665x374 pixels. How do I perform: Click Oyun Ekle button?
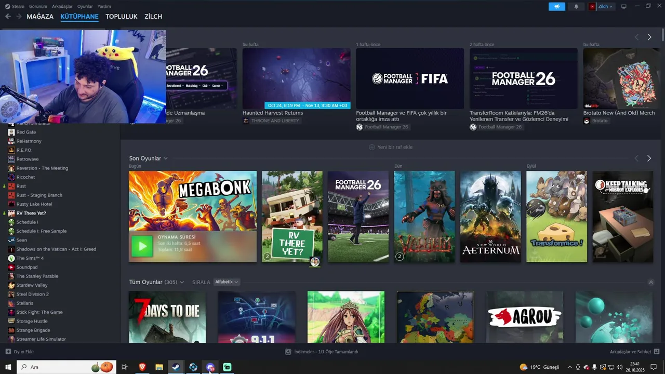point(19,352)
